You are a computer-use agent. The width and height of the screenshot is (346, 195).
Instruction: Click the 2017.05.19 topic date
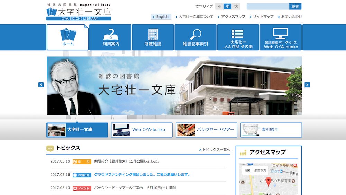pyautogui.click(x=60, y=161)
